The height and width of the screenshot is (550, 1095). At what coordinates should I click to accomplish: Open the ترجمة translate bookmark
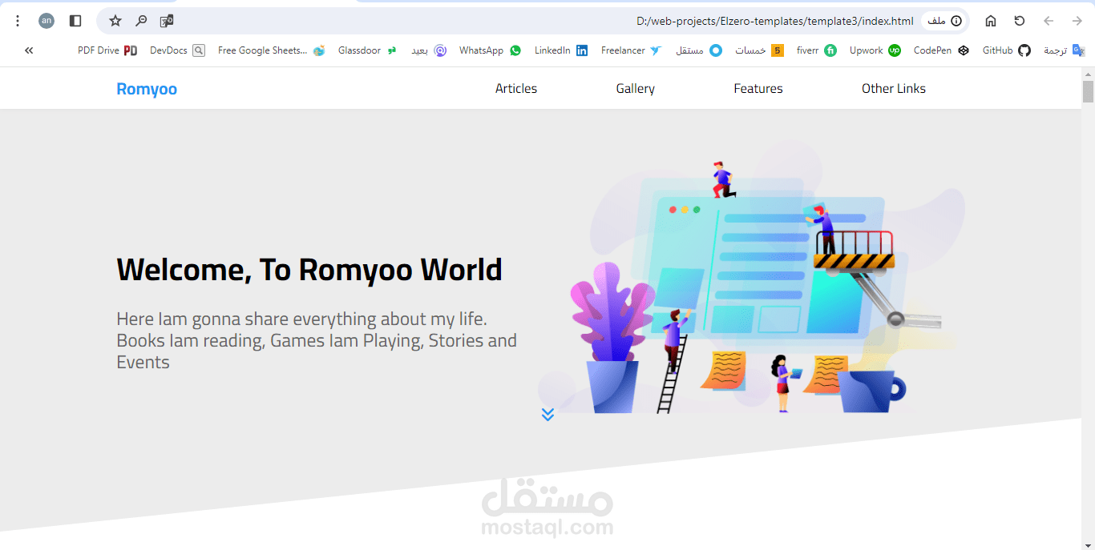(x=1064, y=50)
